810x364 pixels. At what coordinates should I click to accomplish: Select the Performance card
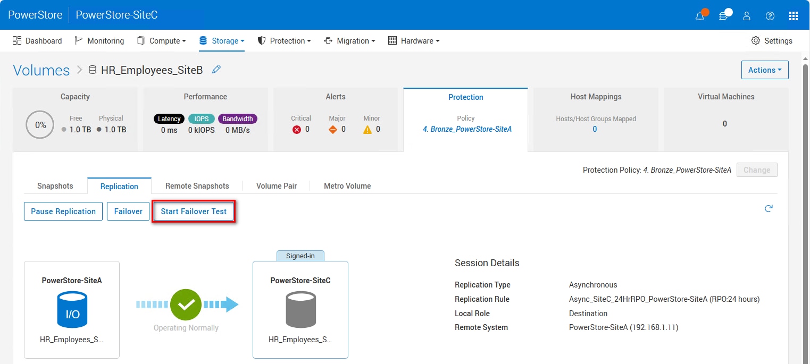(x=205, y=120)
